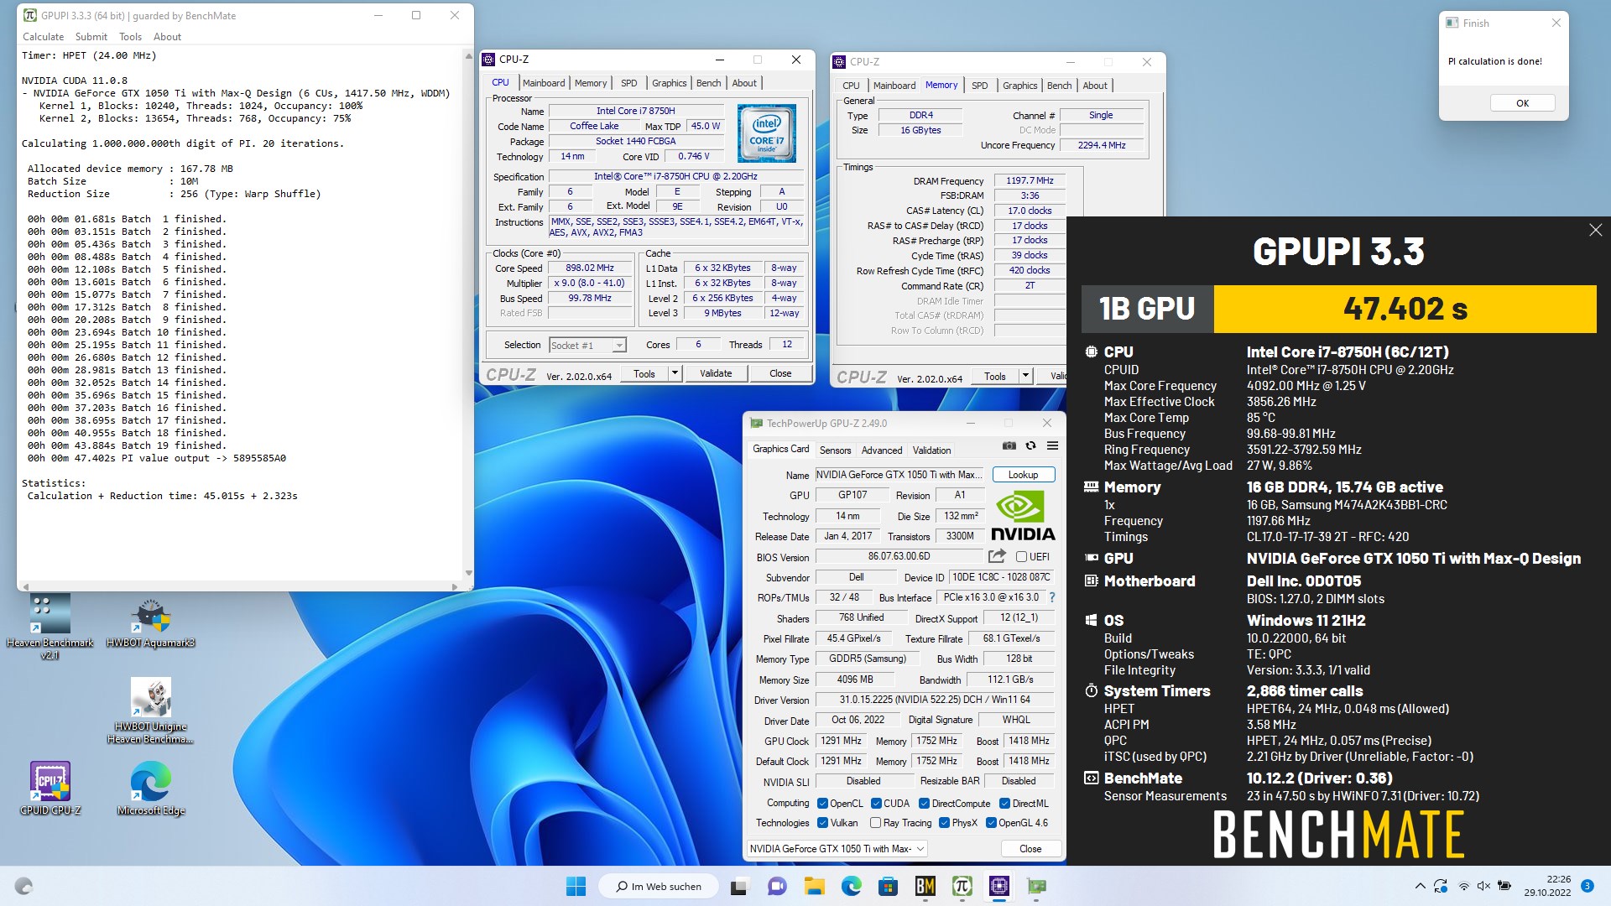Toggle the OpenCL checkbox
The height and width of the screenshot is (906, 1611).
point(822,804)
